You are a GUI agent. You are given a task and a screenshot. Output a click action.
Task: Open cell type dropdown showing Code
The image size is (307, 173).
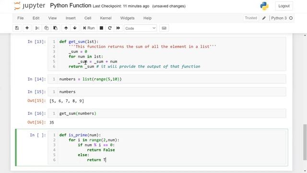point(141,28)
